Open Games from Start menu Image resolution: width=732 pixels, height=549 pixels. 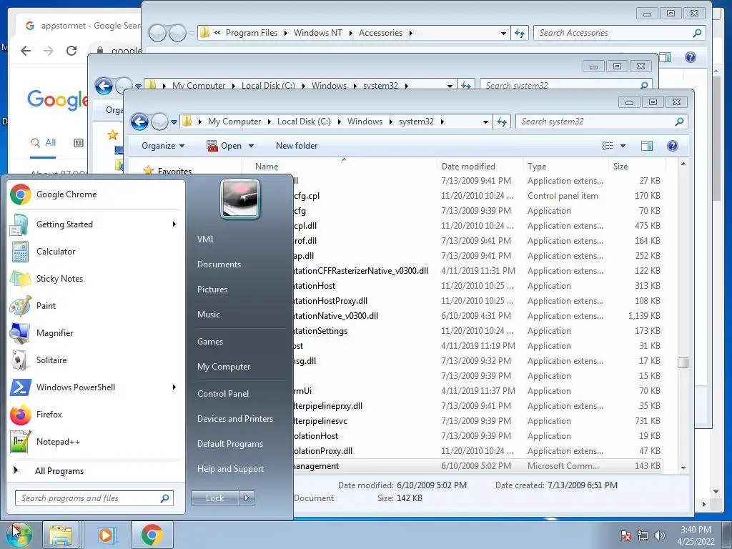(x=210, y=342)
